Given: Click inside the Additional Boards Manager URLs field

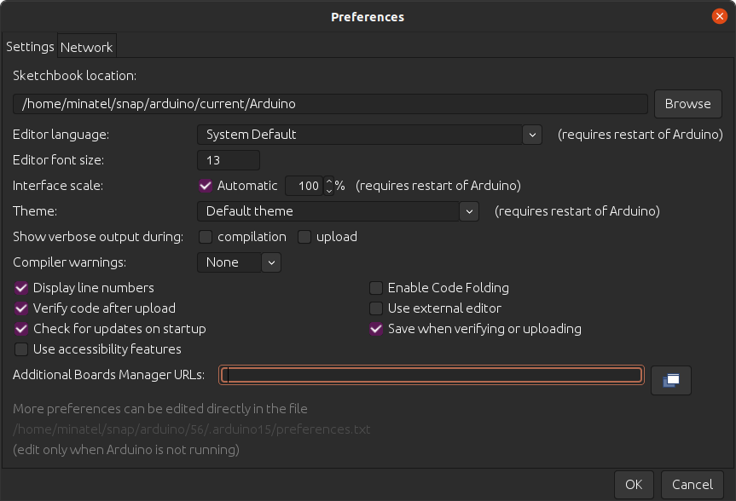Looking at the screenshot, I should coord(431,375).
